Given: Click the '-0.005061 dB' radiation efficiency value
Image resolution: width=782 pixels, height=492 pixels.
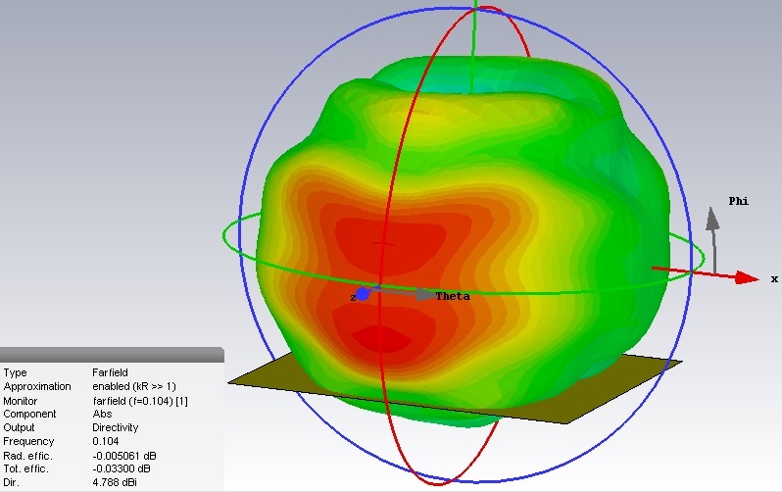Looking at the screenshot, I should 124,456.
